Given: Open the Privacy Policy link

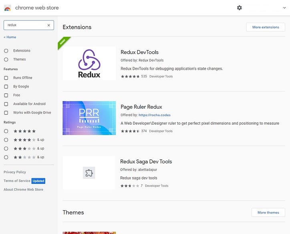Looking at the screenshot, I should (x=15, y=172).
